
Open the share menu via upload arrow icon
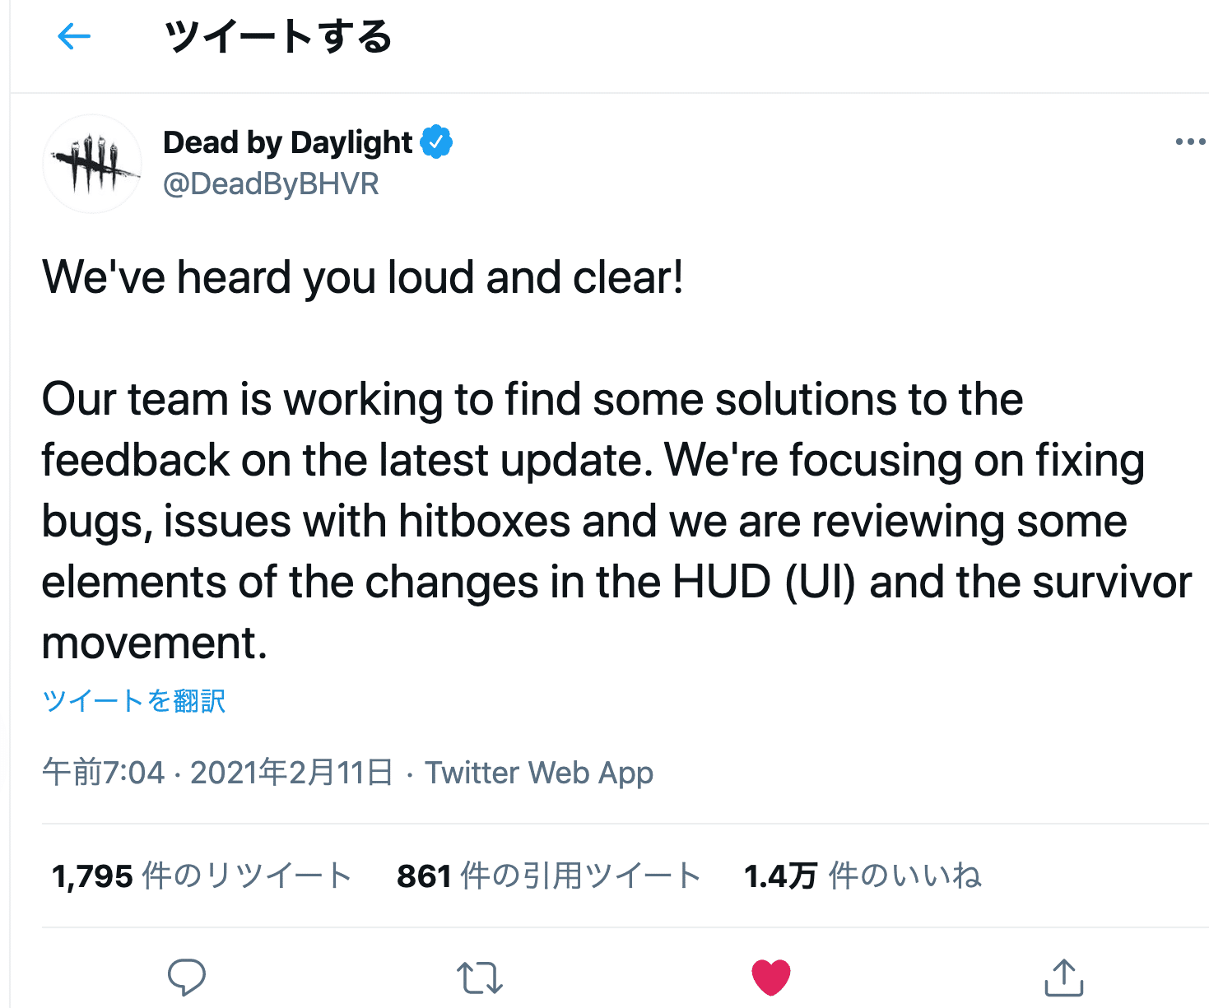(1064, 978)
